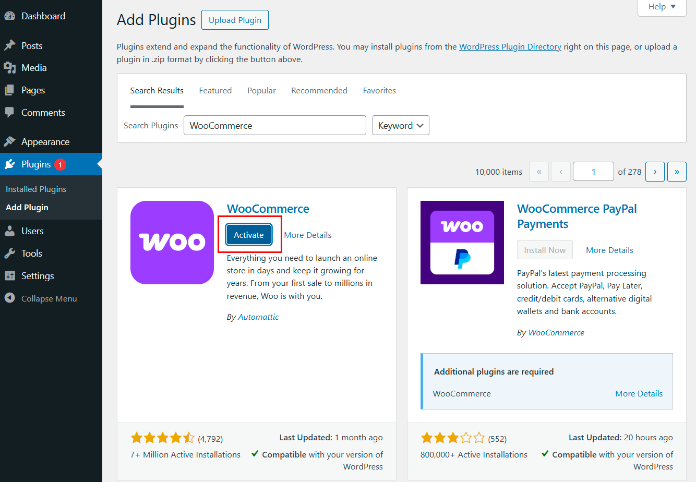This screenshot has width=696, height=482.
Task: Click the Settings sliders icon
Action: pos(9,276)
